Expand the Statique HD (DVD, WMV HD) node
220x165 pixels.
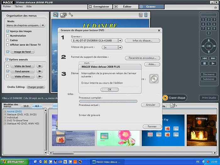(x=5, y=124)
